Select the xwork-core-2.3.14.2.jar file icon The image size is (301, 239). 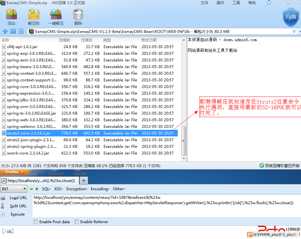click(x=4, y=153)
